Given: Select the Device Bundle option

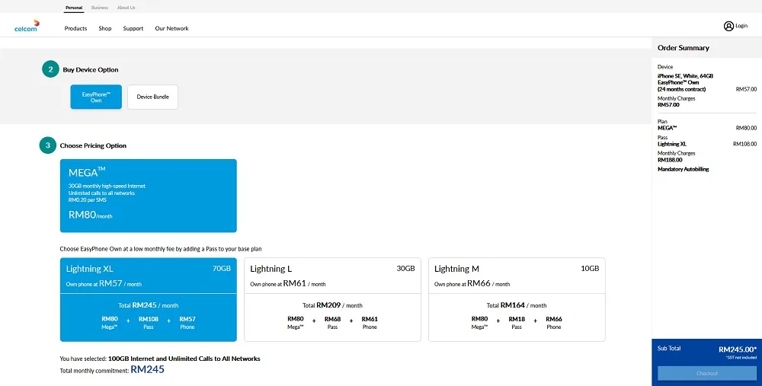Looking at the screenshot, I should [x=152, y=97].
